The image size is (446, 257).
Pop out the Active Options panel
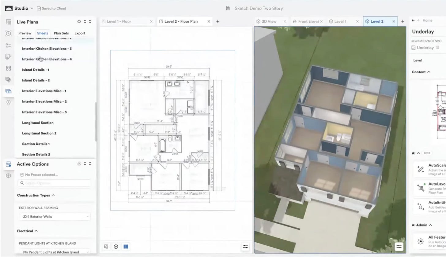pos(79,164)
